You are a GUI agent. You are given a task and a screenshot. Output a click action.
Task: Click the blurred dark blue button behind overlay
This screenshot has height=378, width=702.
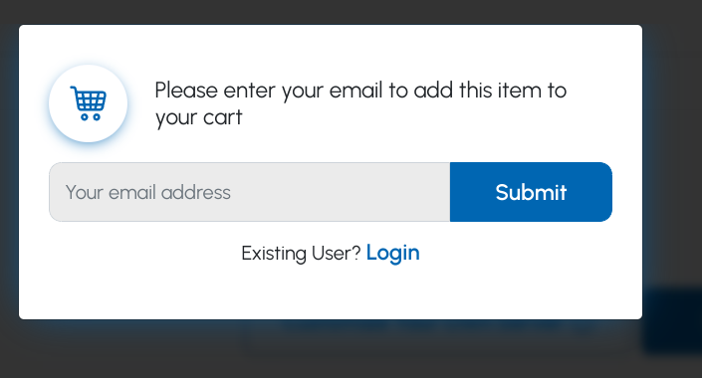tap(672, 321)
